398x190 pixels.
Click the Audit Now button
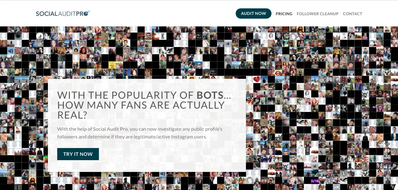253,13
